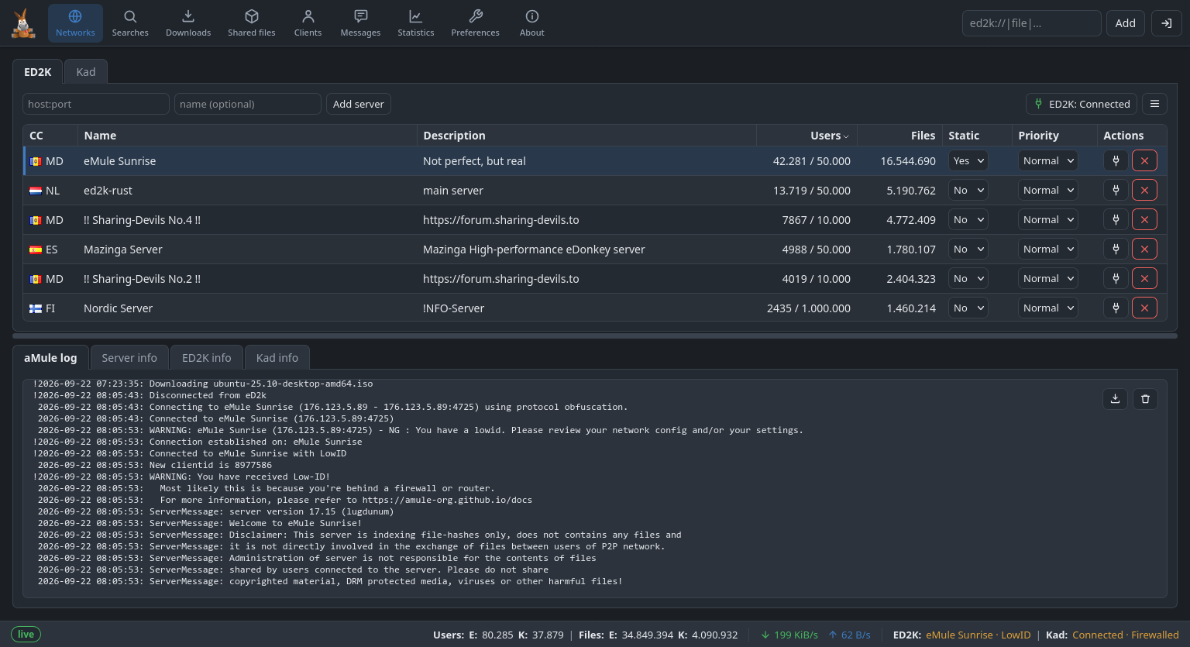
Task: Open the Kad info tab
Action: 277,358
